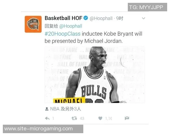Open tagged users NBA 及另外3人
The image size is (170, 136).
[x=66, y=109]
